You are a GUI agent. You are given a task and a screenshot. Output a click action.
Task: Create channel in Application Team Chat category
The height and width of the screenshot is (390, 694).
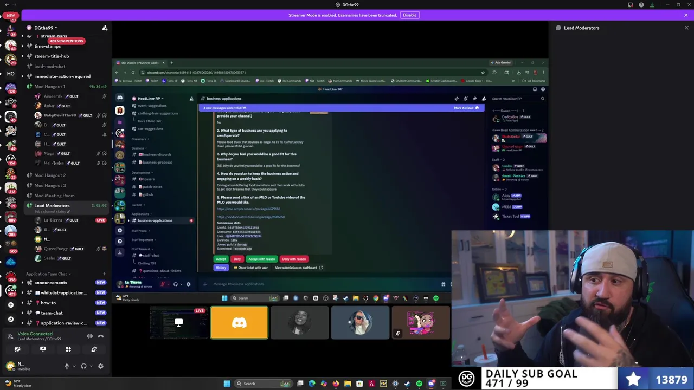point(104,274)
